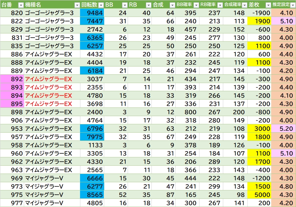Select yellow 差枚 cell 1700

[259, 162]
